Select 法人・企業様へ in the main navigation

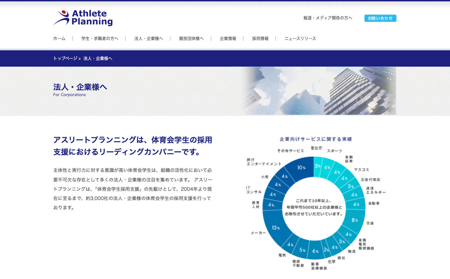[148, 38]
